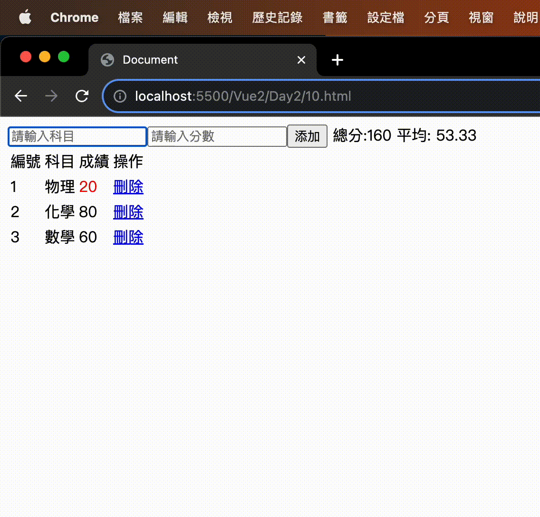Click the site information icon in address bar
The height and width of the screenshot is (517, 540).
coord(119,96)
